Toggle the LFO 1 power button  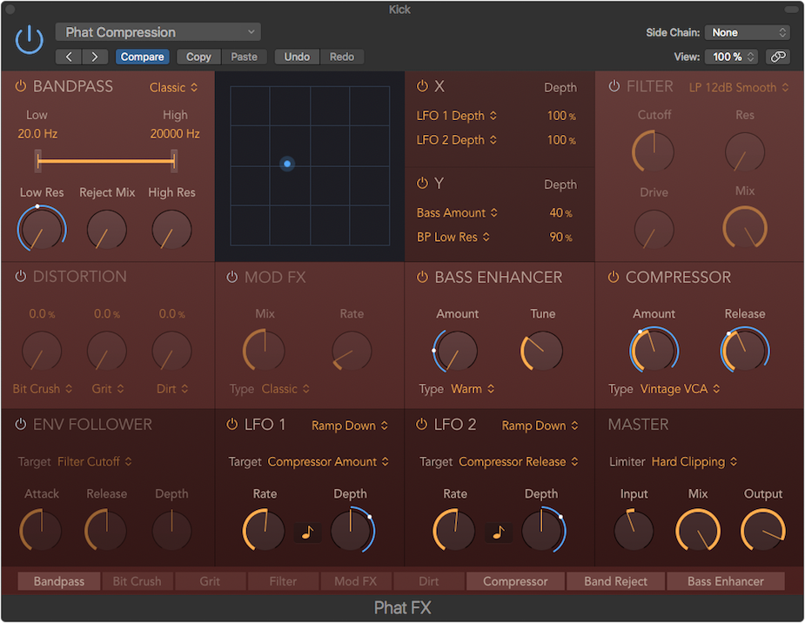tap(232, 425)
